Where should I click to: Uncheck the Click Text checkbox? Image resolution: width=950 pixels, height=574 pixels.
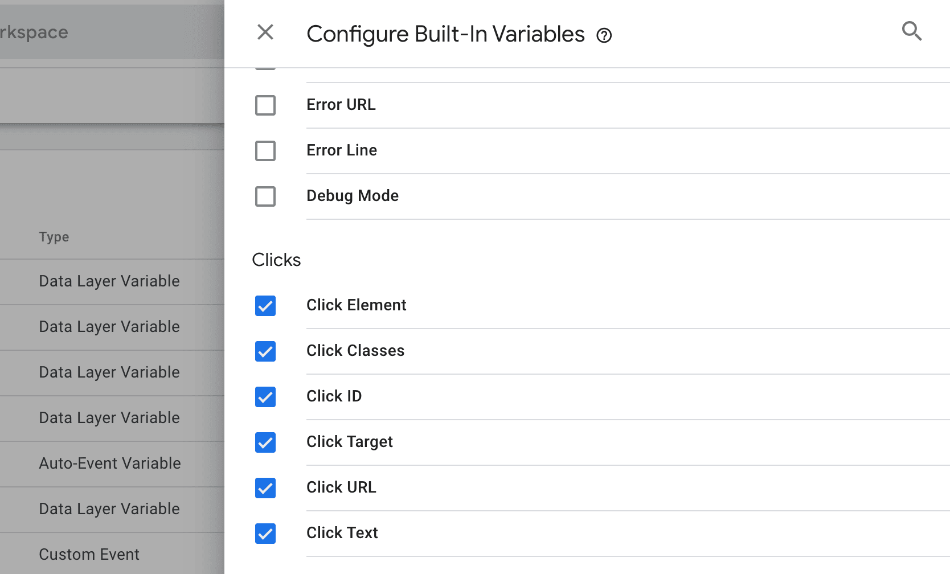pyautogui.click(x=265, y=534)
